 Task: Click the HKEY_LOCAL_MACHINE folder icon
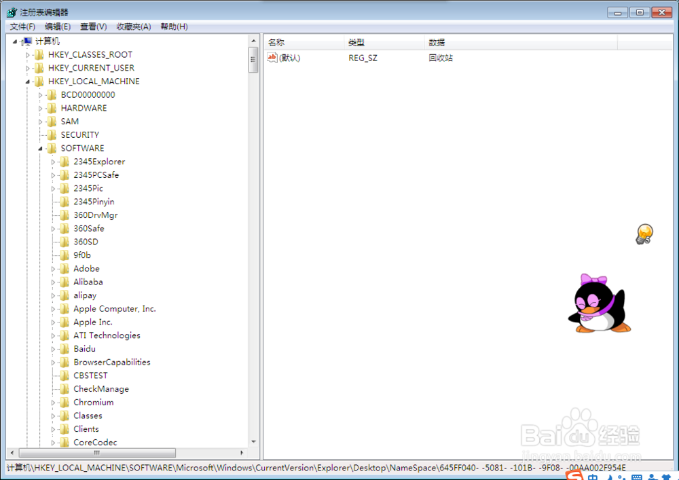click(x=39, y=81)
